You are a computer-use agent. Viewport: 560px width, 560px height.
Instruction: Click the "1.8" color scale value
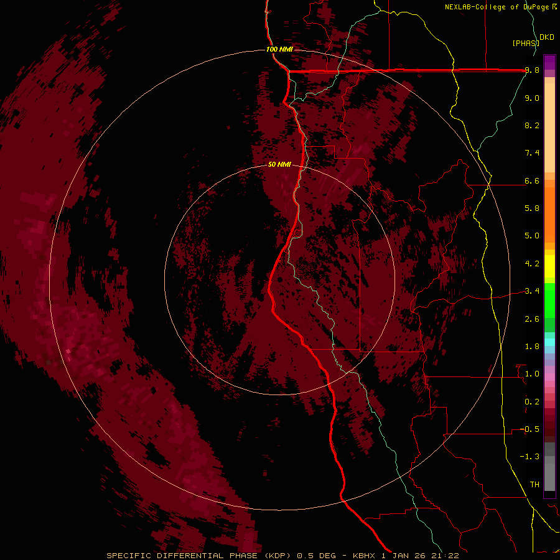[532, 347]
